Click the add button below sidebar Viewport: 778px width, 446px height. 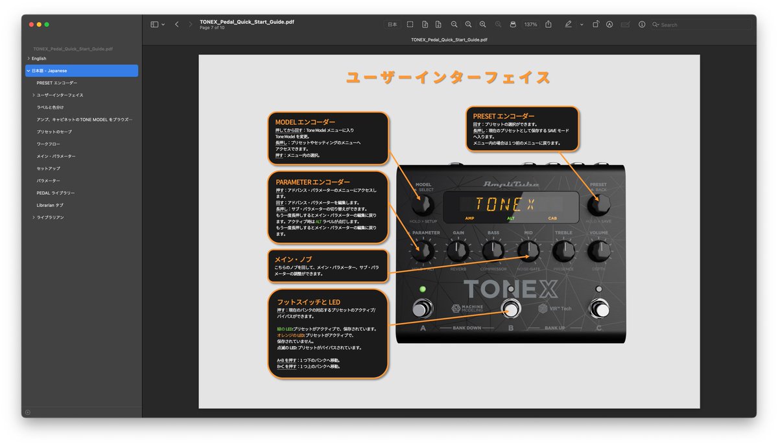(28, 412)
